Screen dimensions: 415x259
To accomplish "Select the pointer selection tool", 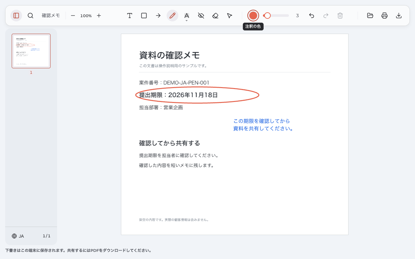I will (x=230, y=16).
